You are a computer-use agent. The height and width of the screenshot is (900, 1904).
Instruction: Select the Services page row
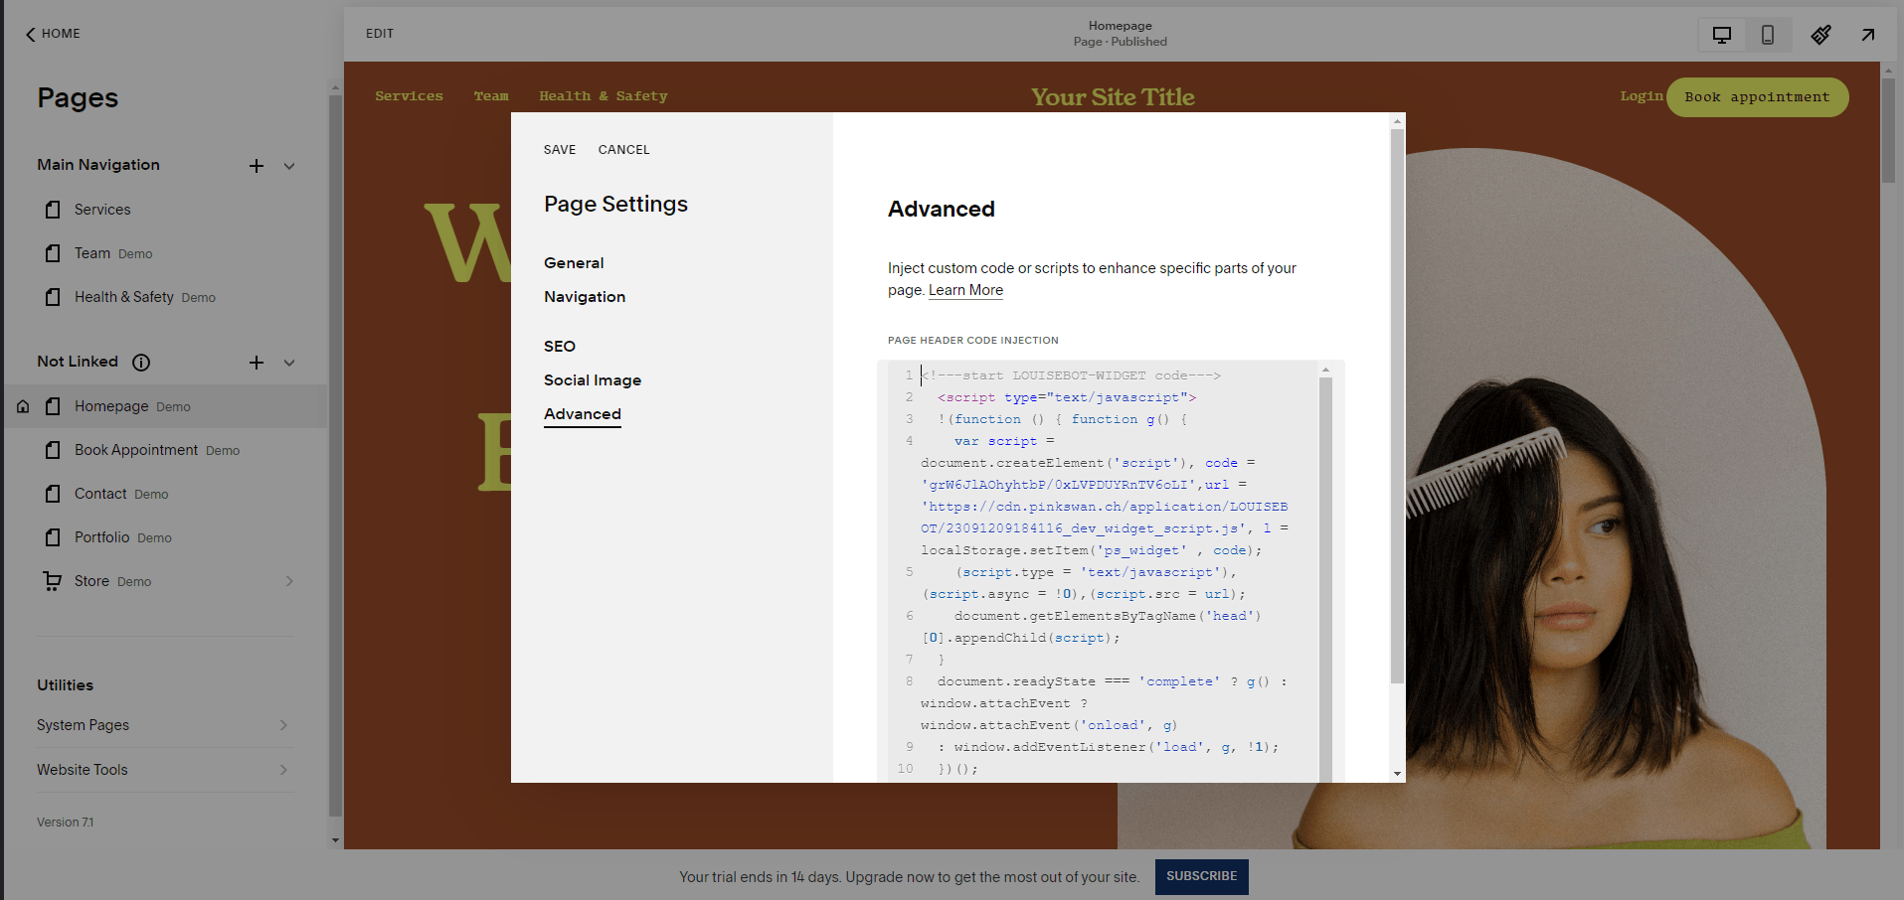point(165,210)
